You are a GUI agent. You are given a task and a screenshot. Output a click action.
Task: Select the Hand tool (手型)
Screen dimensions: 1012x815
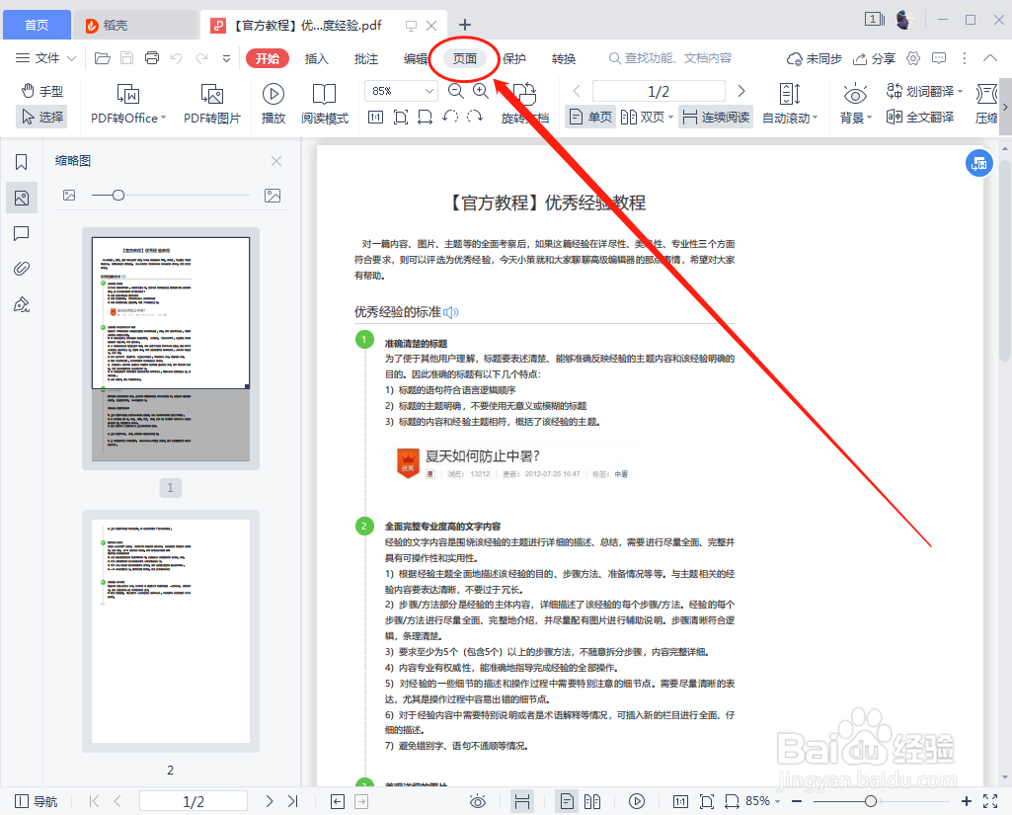[x=41, y=91]
